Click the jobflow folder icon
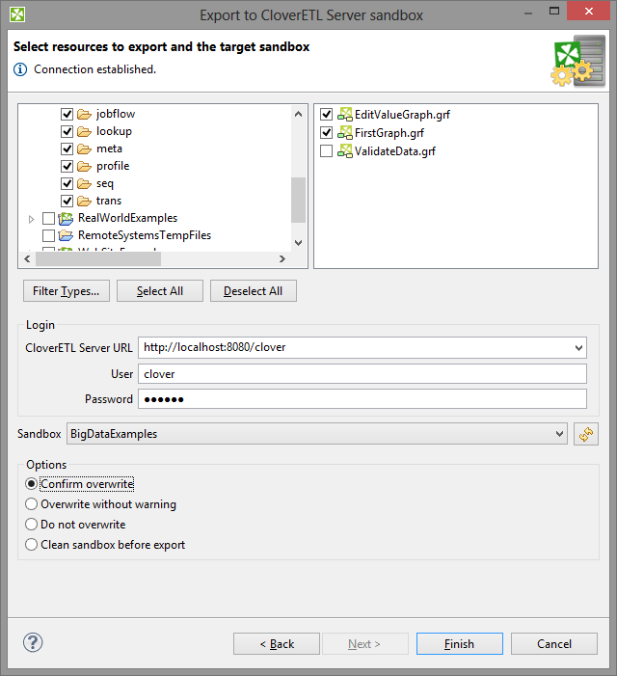The height and width of the screenshot is (676, 617). [85, 114]
